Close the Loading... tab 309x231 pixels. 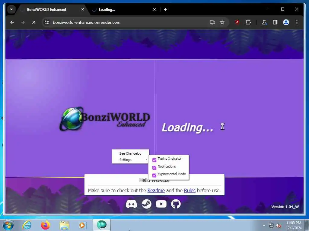click(154, 9)
